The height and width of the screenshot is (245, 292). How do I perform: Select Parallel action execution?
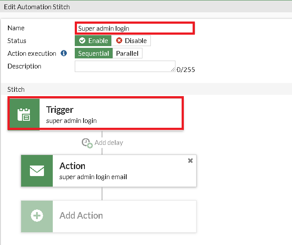(x=127, y=54)
